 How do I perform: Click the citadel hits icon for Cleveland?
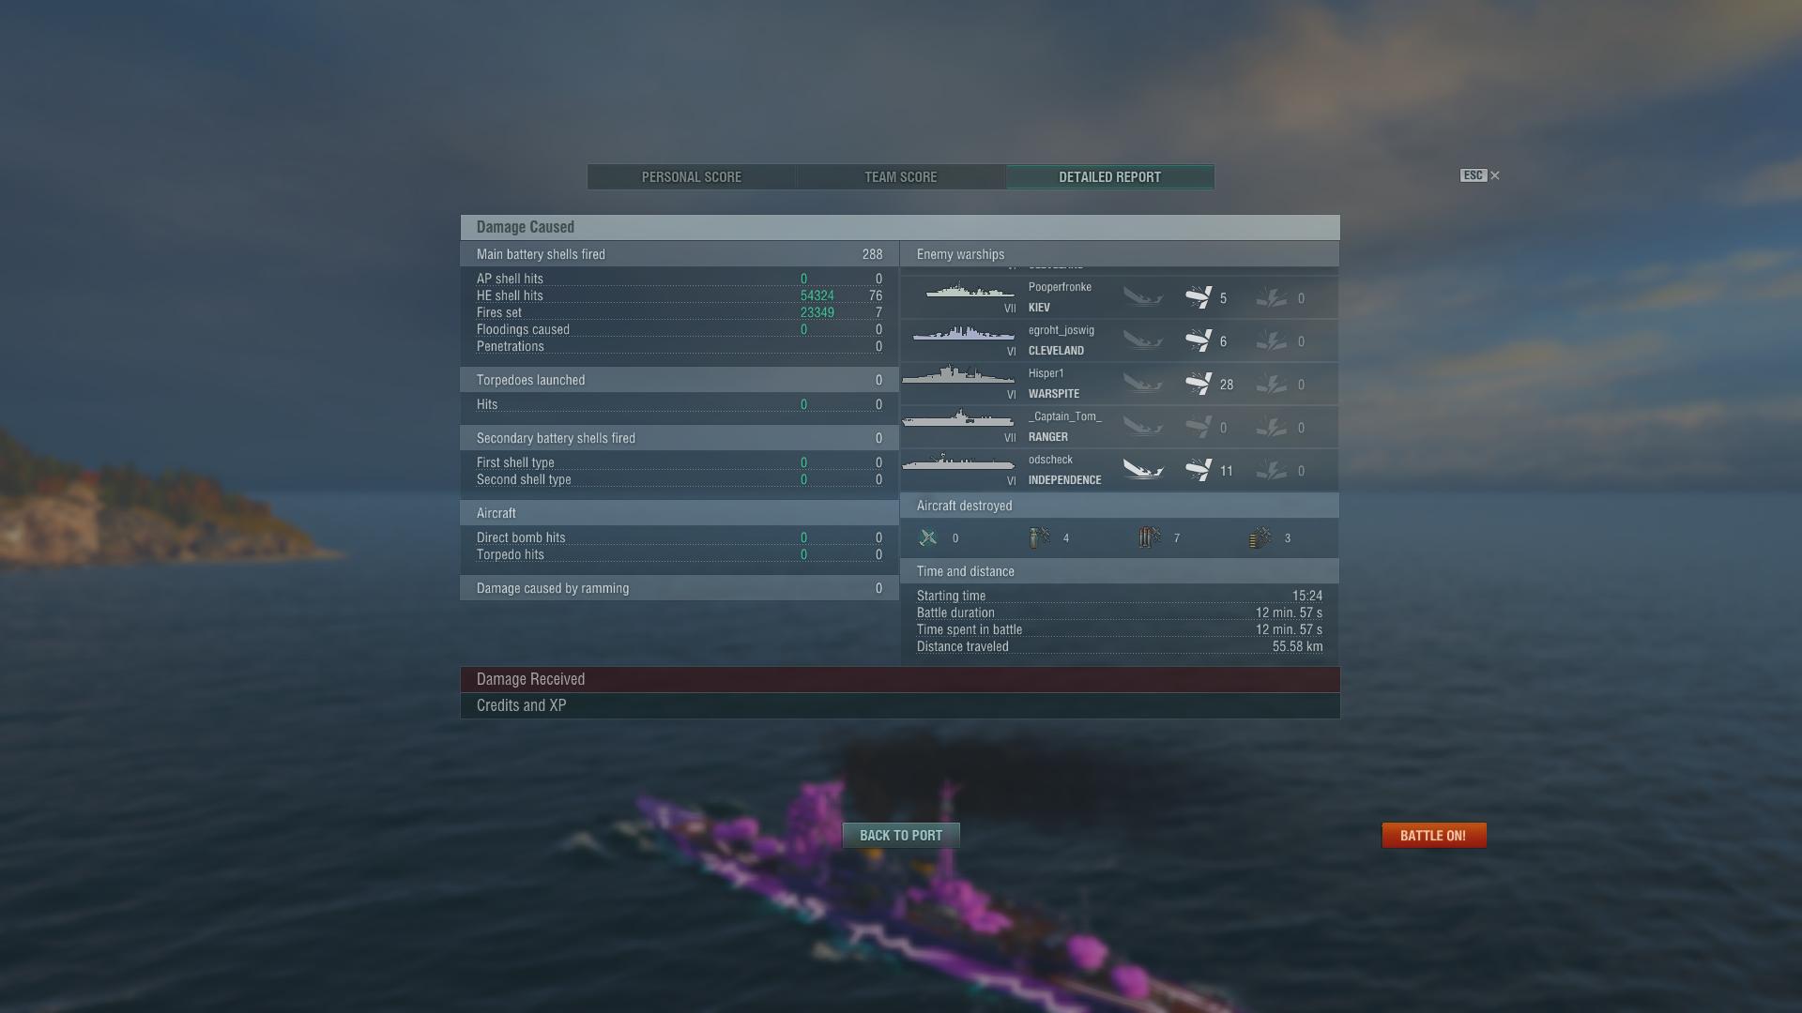(1271, 340)
